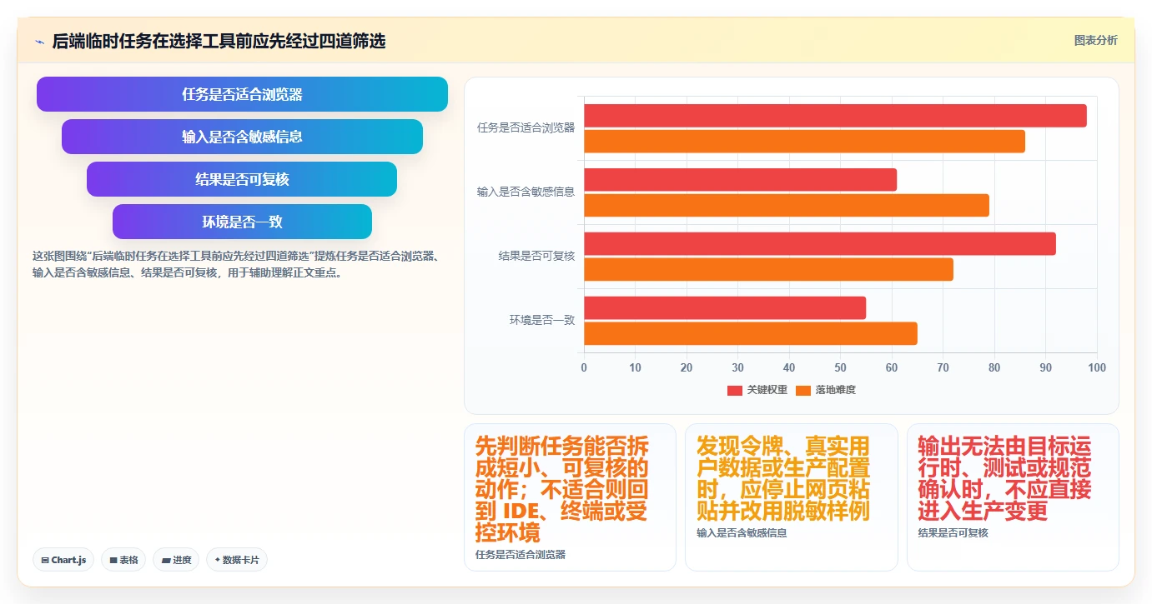Click red bar for 任务是否适合浏览器

(x=835, y=116)
